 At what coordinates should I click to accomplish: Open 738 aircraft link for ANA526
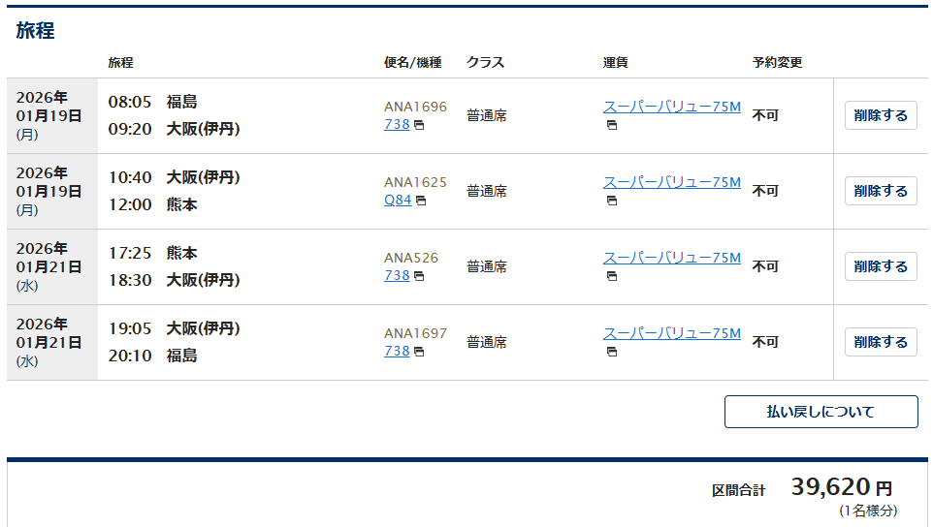pos(397,275)
